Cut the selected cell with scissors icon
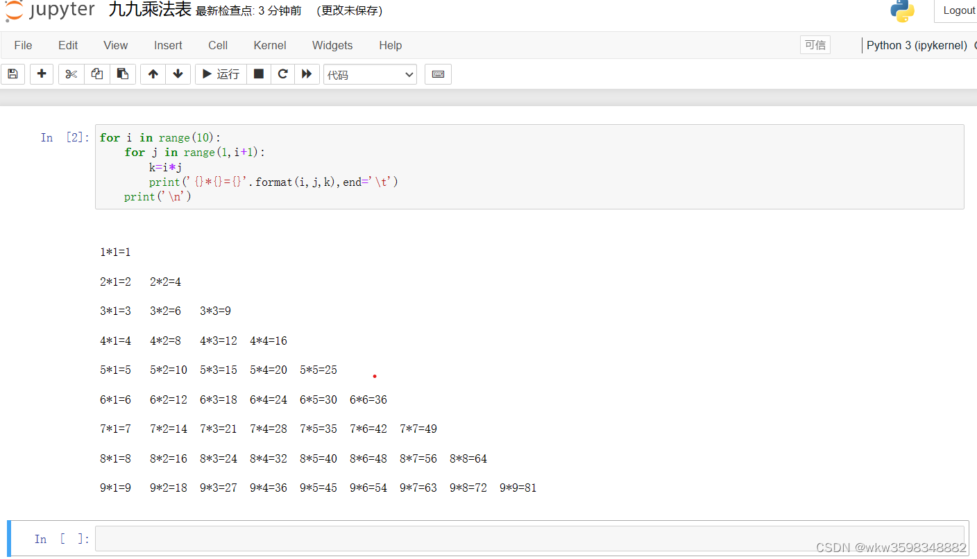Viewport: 977px width, 559px height. [70, 74]
